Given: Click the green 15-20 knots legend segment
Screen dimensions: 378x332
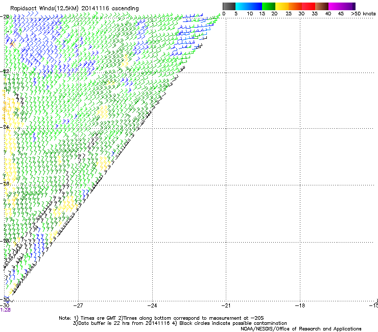Looking at the screenshot, I should pyautogui.click(x=268, y=6).
